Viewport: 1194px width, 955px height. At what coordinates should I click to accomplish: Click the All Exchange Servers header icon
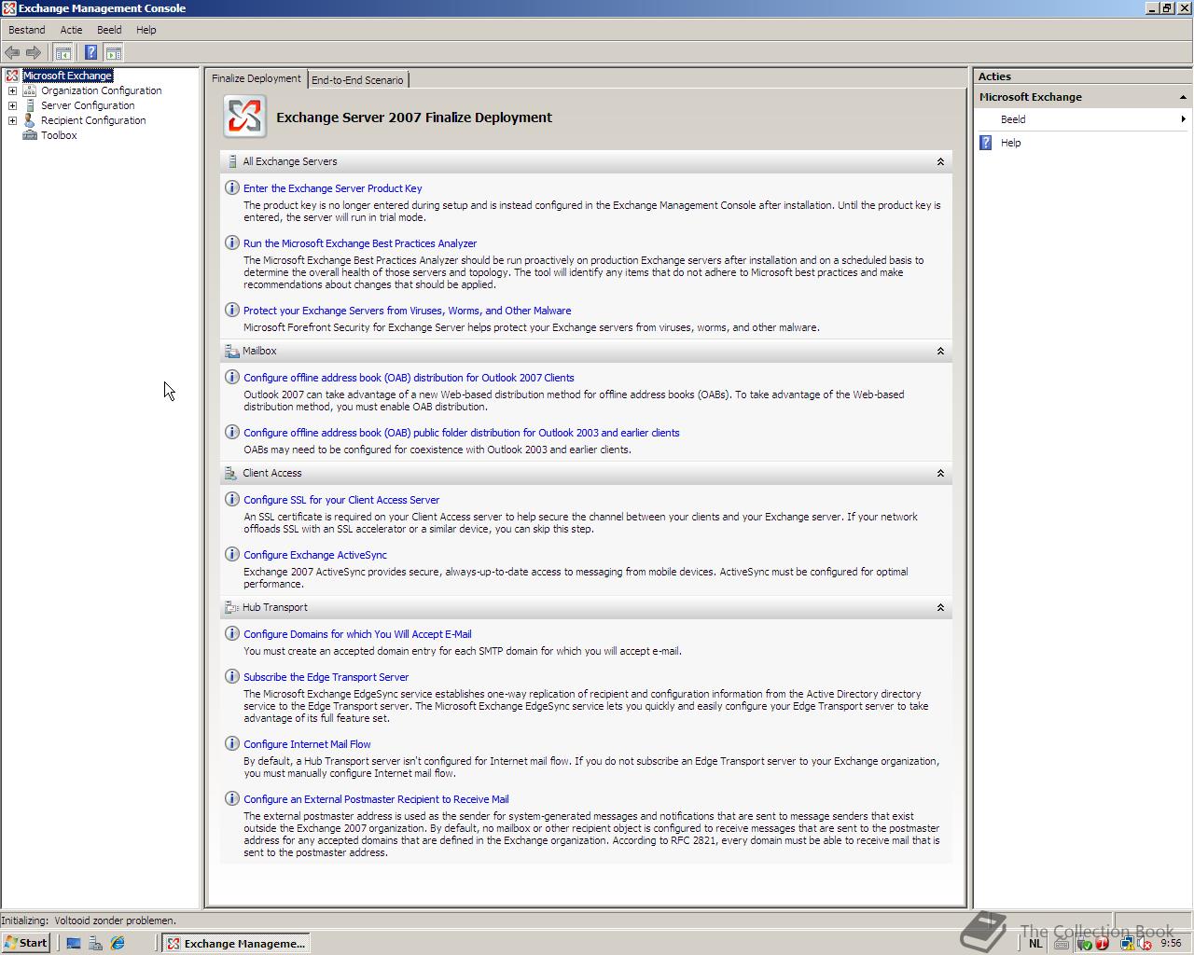pos(231,161)
